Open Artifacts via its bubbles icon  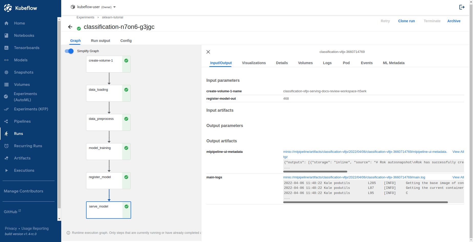[6, 158]
